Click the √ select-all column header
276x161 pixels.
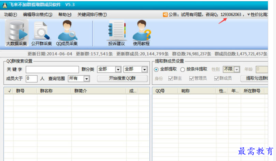(x=9, y=91)
